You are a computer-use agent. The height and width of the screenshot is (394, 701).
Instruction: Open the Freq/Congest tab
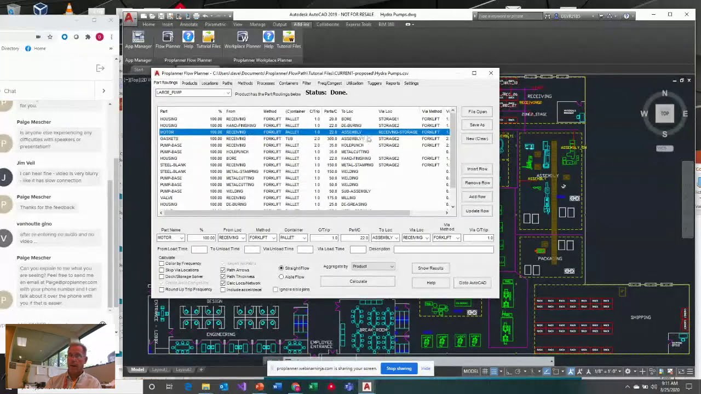point(329,83)
